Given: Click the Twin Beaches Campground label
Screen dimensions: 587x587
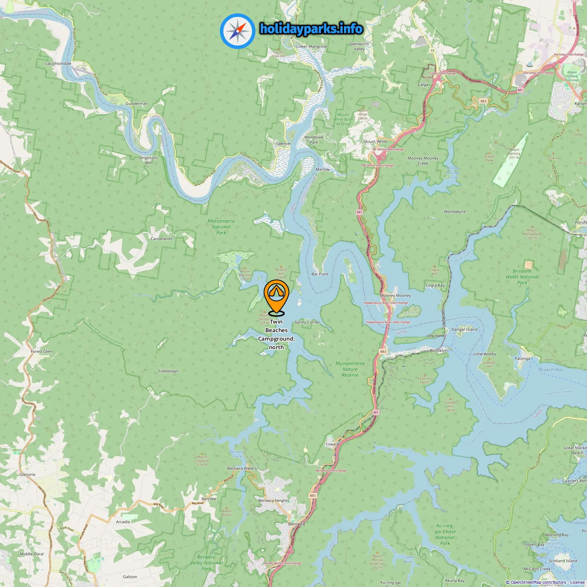Looking at the screenshot, I should [276, 334].
